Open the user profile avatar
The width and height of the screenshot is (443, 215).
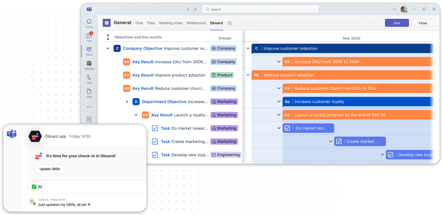[x=403, y=9]
